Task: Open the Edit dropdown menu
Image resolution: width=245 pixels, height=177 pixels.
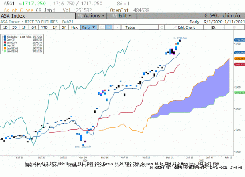Action: pyautogui.click(x=121, y=16)
